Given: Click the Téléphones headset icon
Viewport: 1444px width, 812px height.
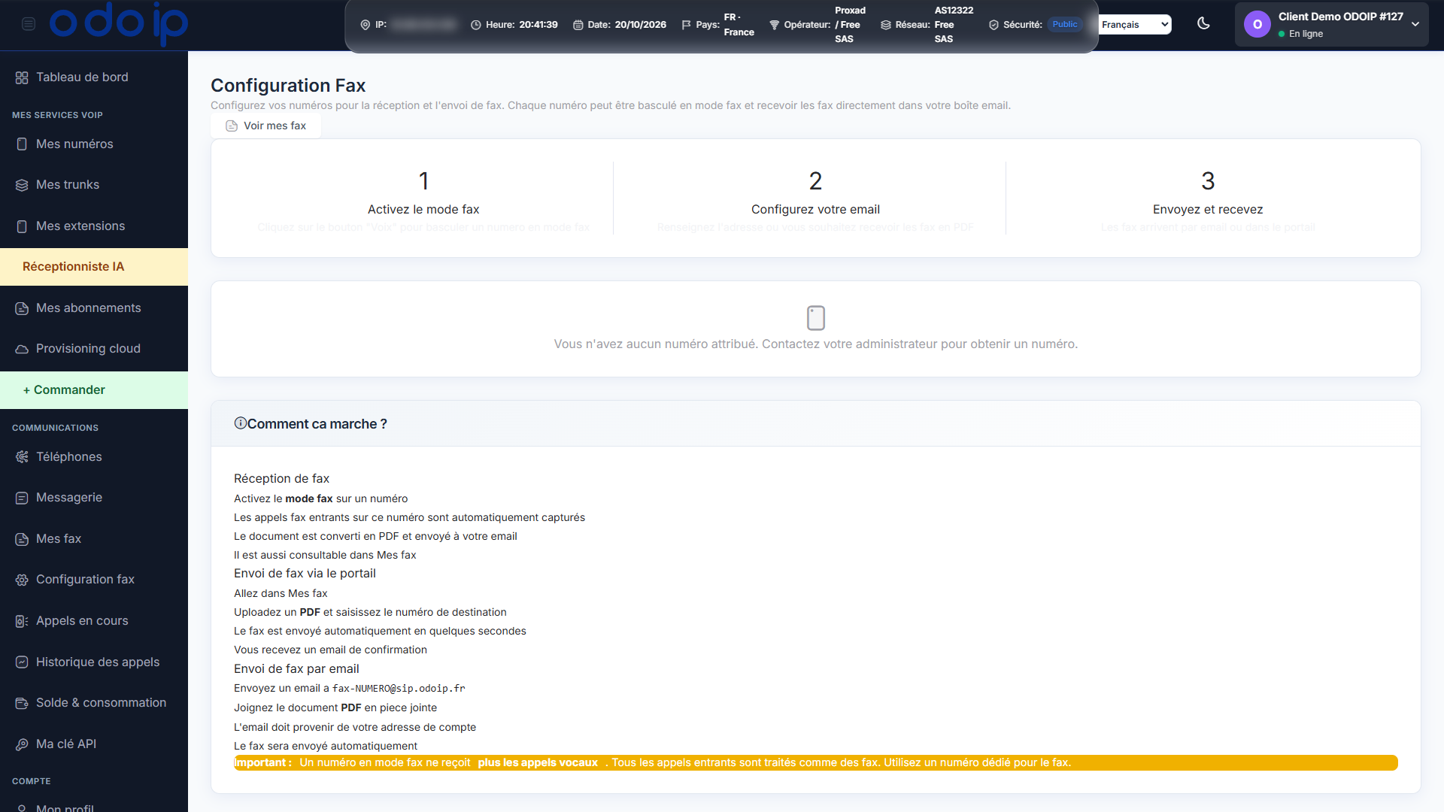Looking at the screenshot, I should 22,457.
